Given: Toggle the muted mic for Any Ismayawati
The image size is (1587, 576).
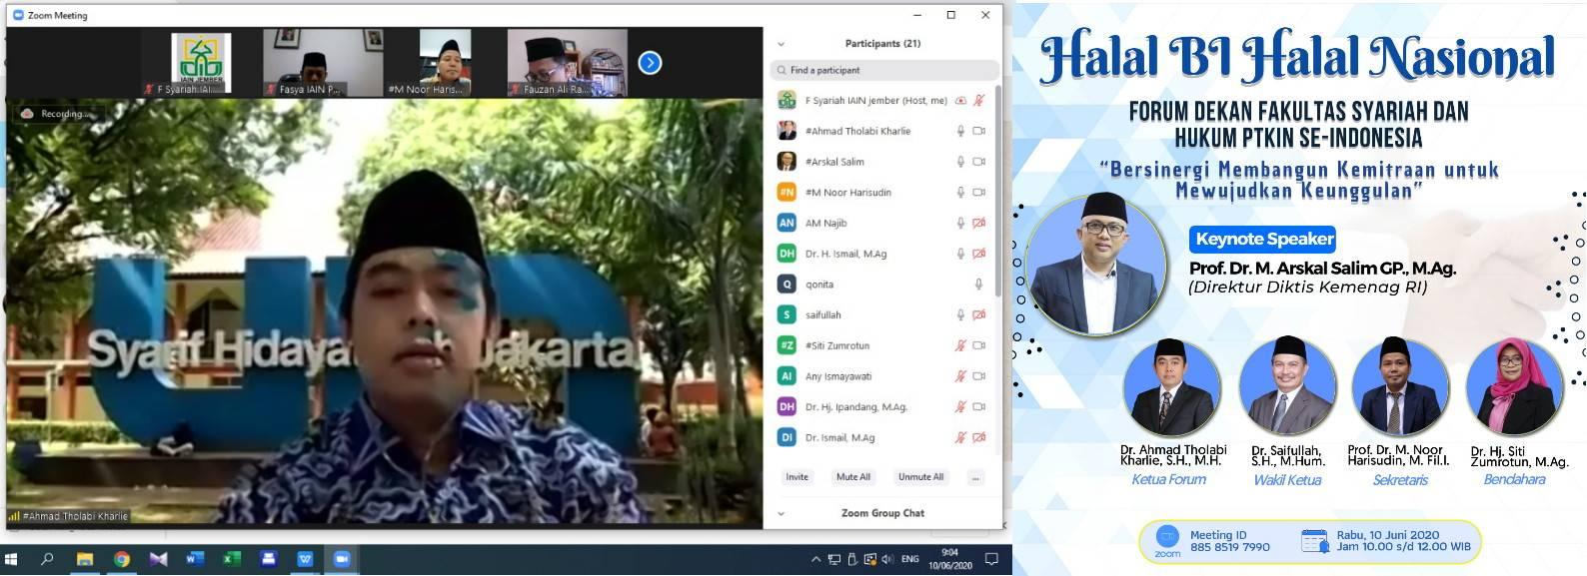Looking at the screenshot, I should 960,376.
